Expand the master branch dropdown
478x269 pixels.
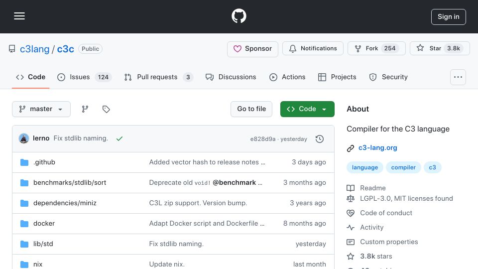[x=41, y=109]
